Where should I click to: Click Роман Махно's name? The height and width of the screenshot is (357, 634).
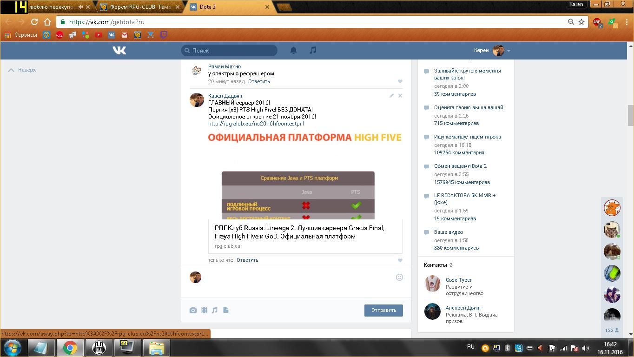tap(225, 66)
